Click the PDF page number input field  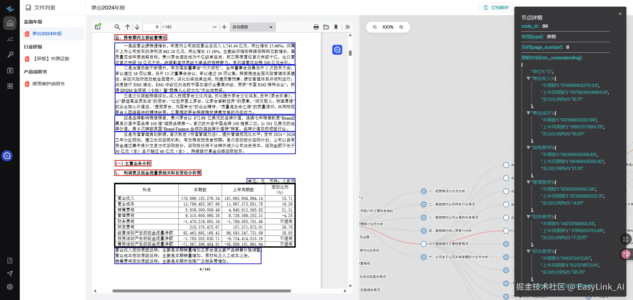click(152, 27)
